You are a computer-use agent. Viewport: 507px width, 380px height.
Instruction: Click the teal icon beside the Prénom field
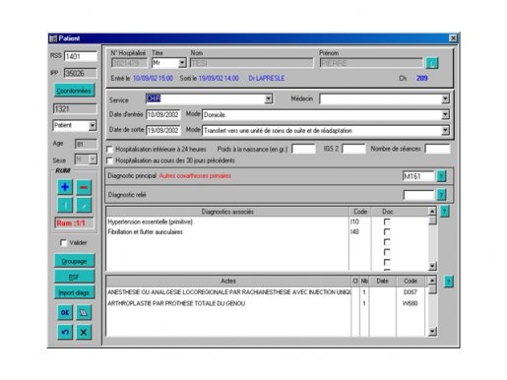pyautogui.click(x=432, y=63)
